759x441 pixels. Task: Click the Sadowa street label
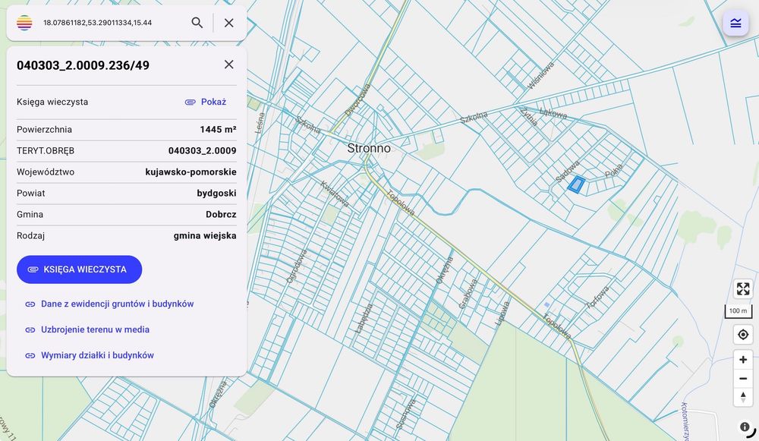pos(567,172)
